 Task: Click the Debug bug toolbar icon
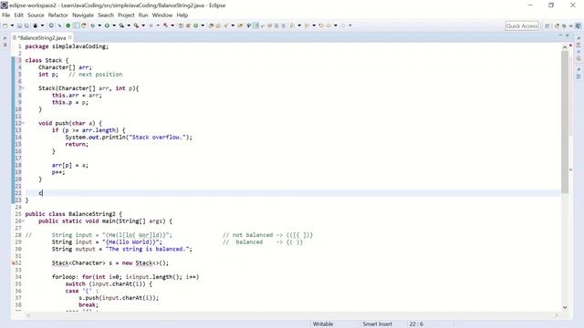pyautogui.click(x=92, y=26)
